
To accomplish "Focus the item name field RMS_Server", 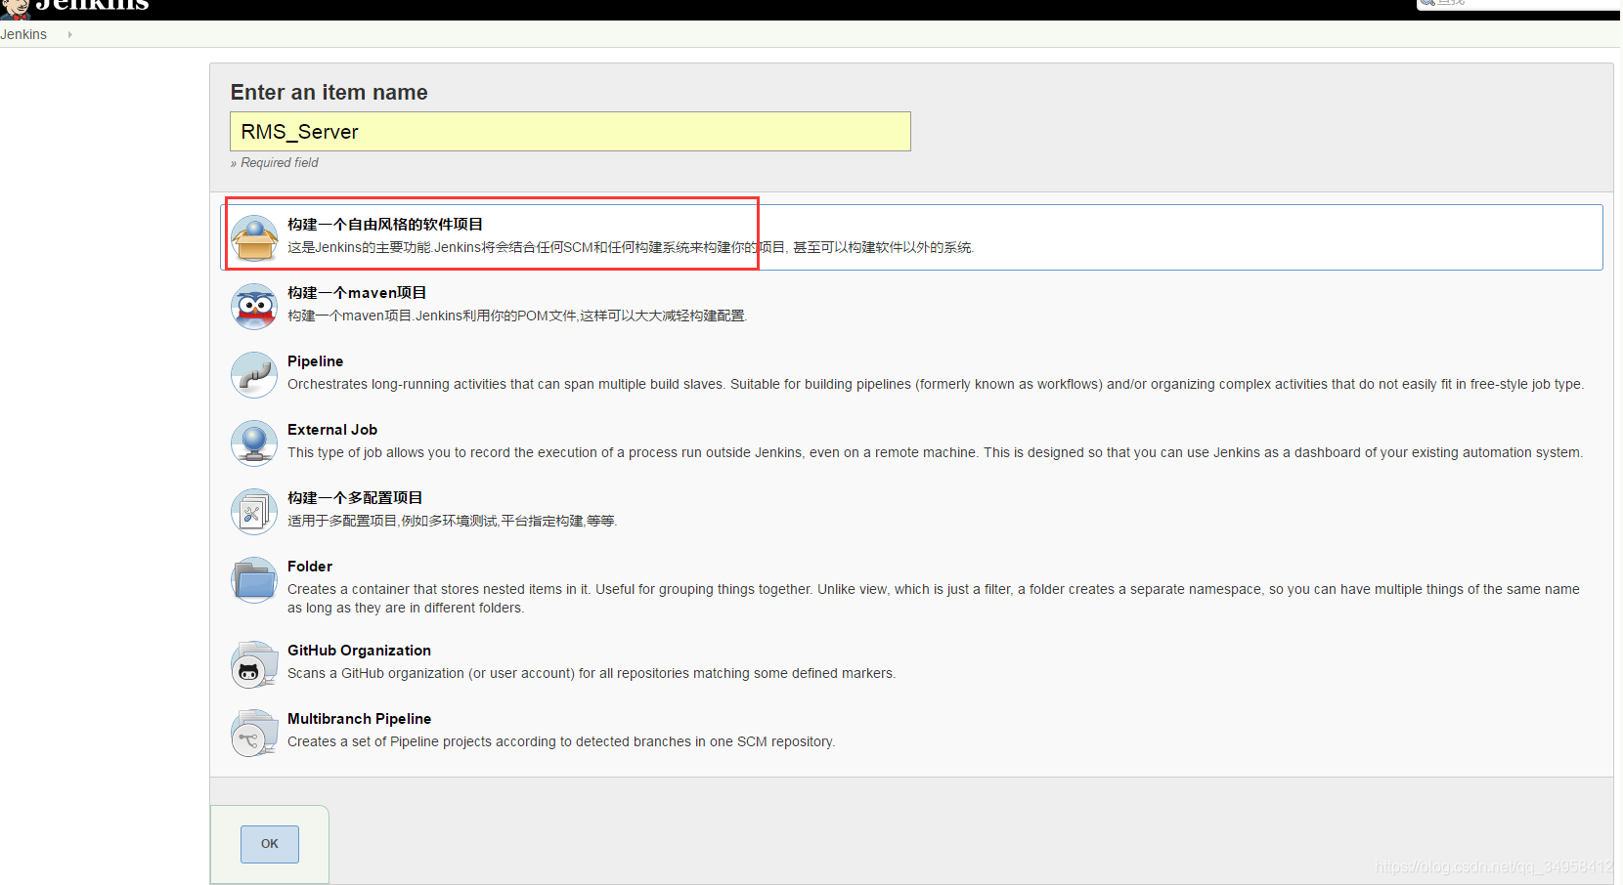I will click(x=570, y=132).
